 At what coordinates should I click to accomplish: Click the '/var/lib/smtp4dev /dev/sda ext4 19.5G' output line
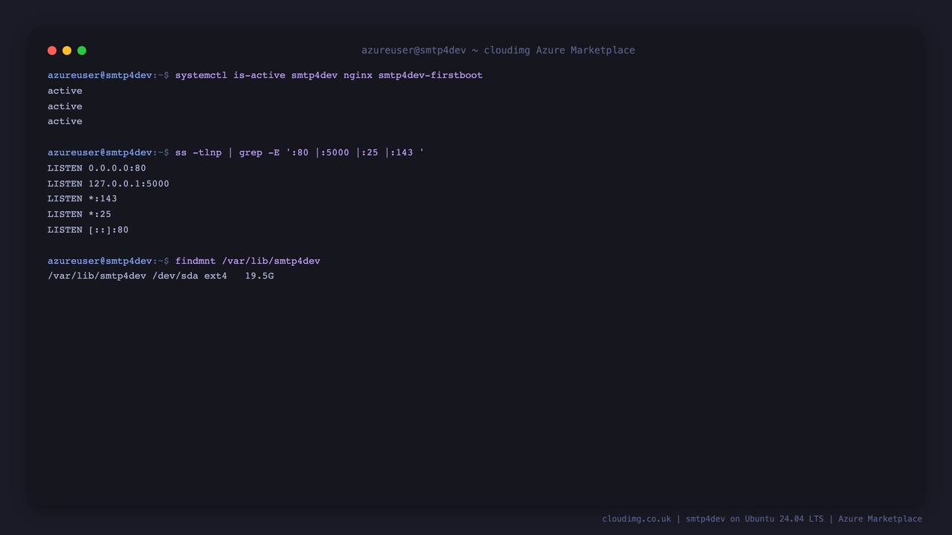click(161, 276)
